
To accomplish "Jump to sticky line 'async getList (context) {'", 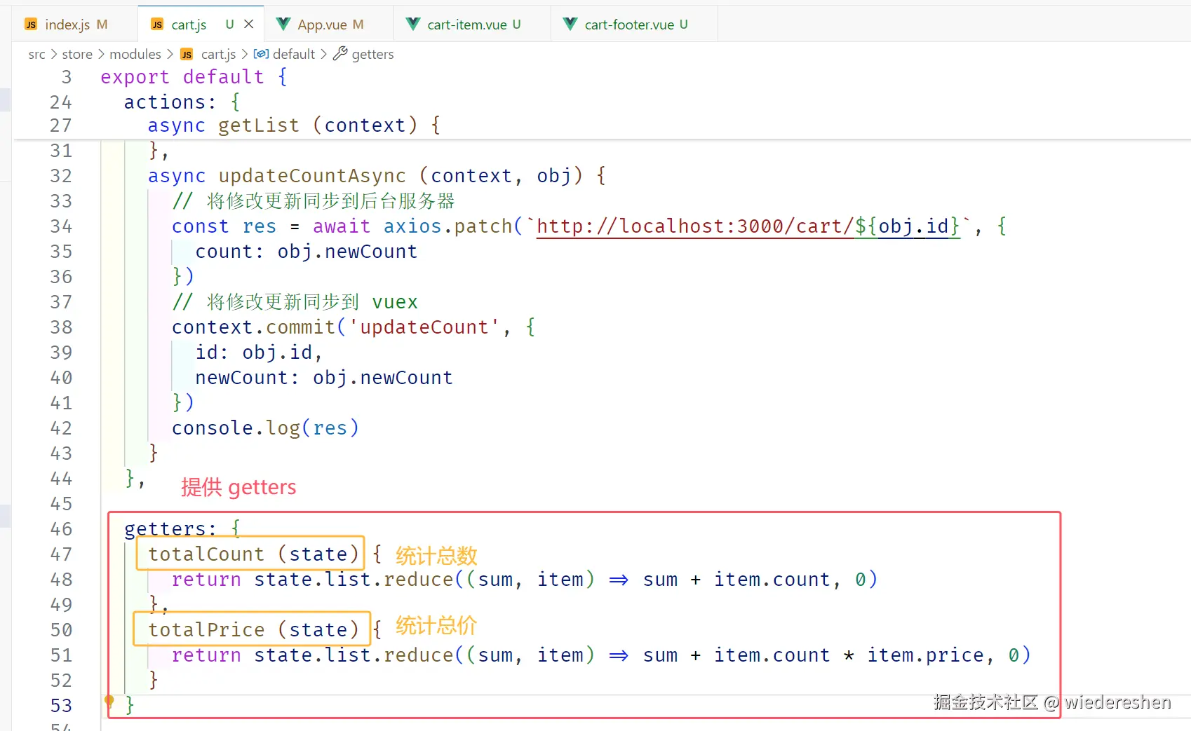I will (294, 125).
